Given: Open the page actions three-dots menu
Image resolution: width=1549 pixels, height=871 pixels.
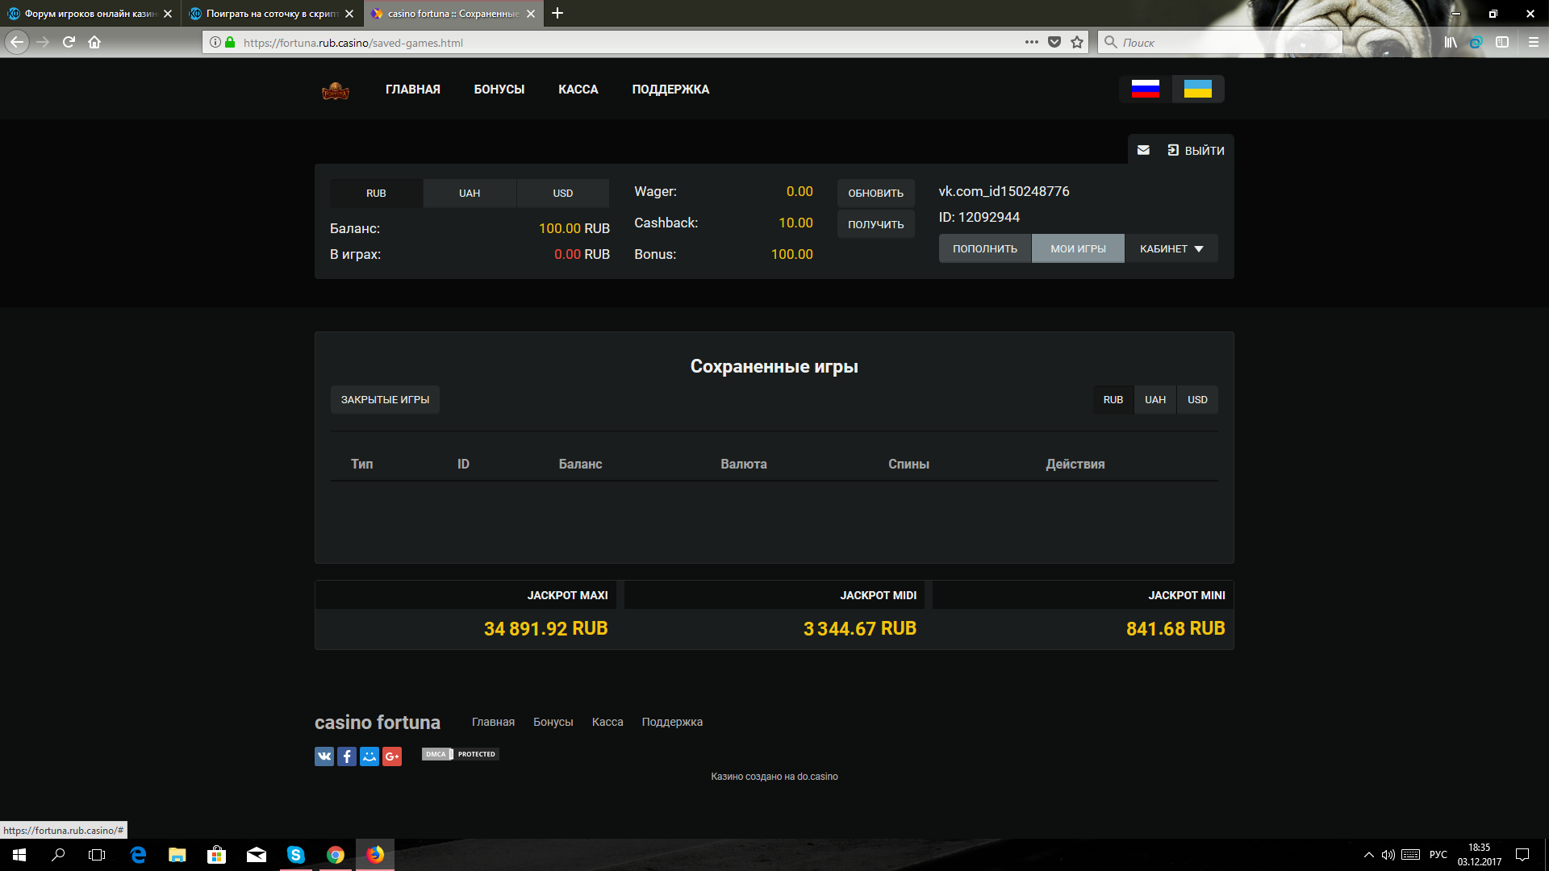Looking at the screenshot, I should 1031,43.
